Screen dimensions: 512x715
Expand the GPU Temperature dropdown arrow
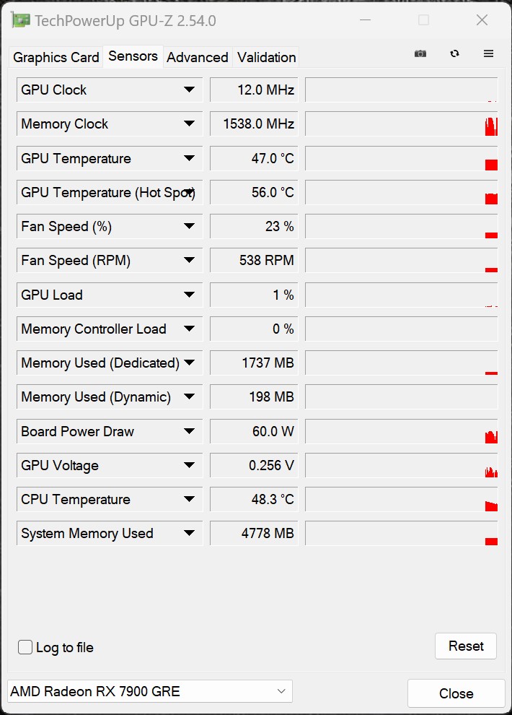(189, 158)
